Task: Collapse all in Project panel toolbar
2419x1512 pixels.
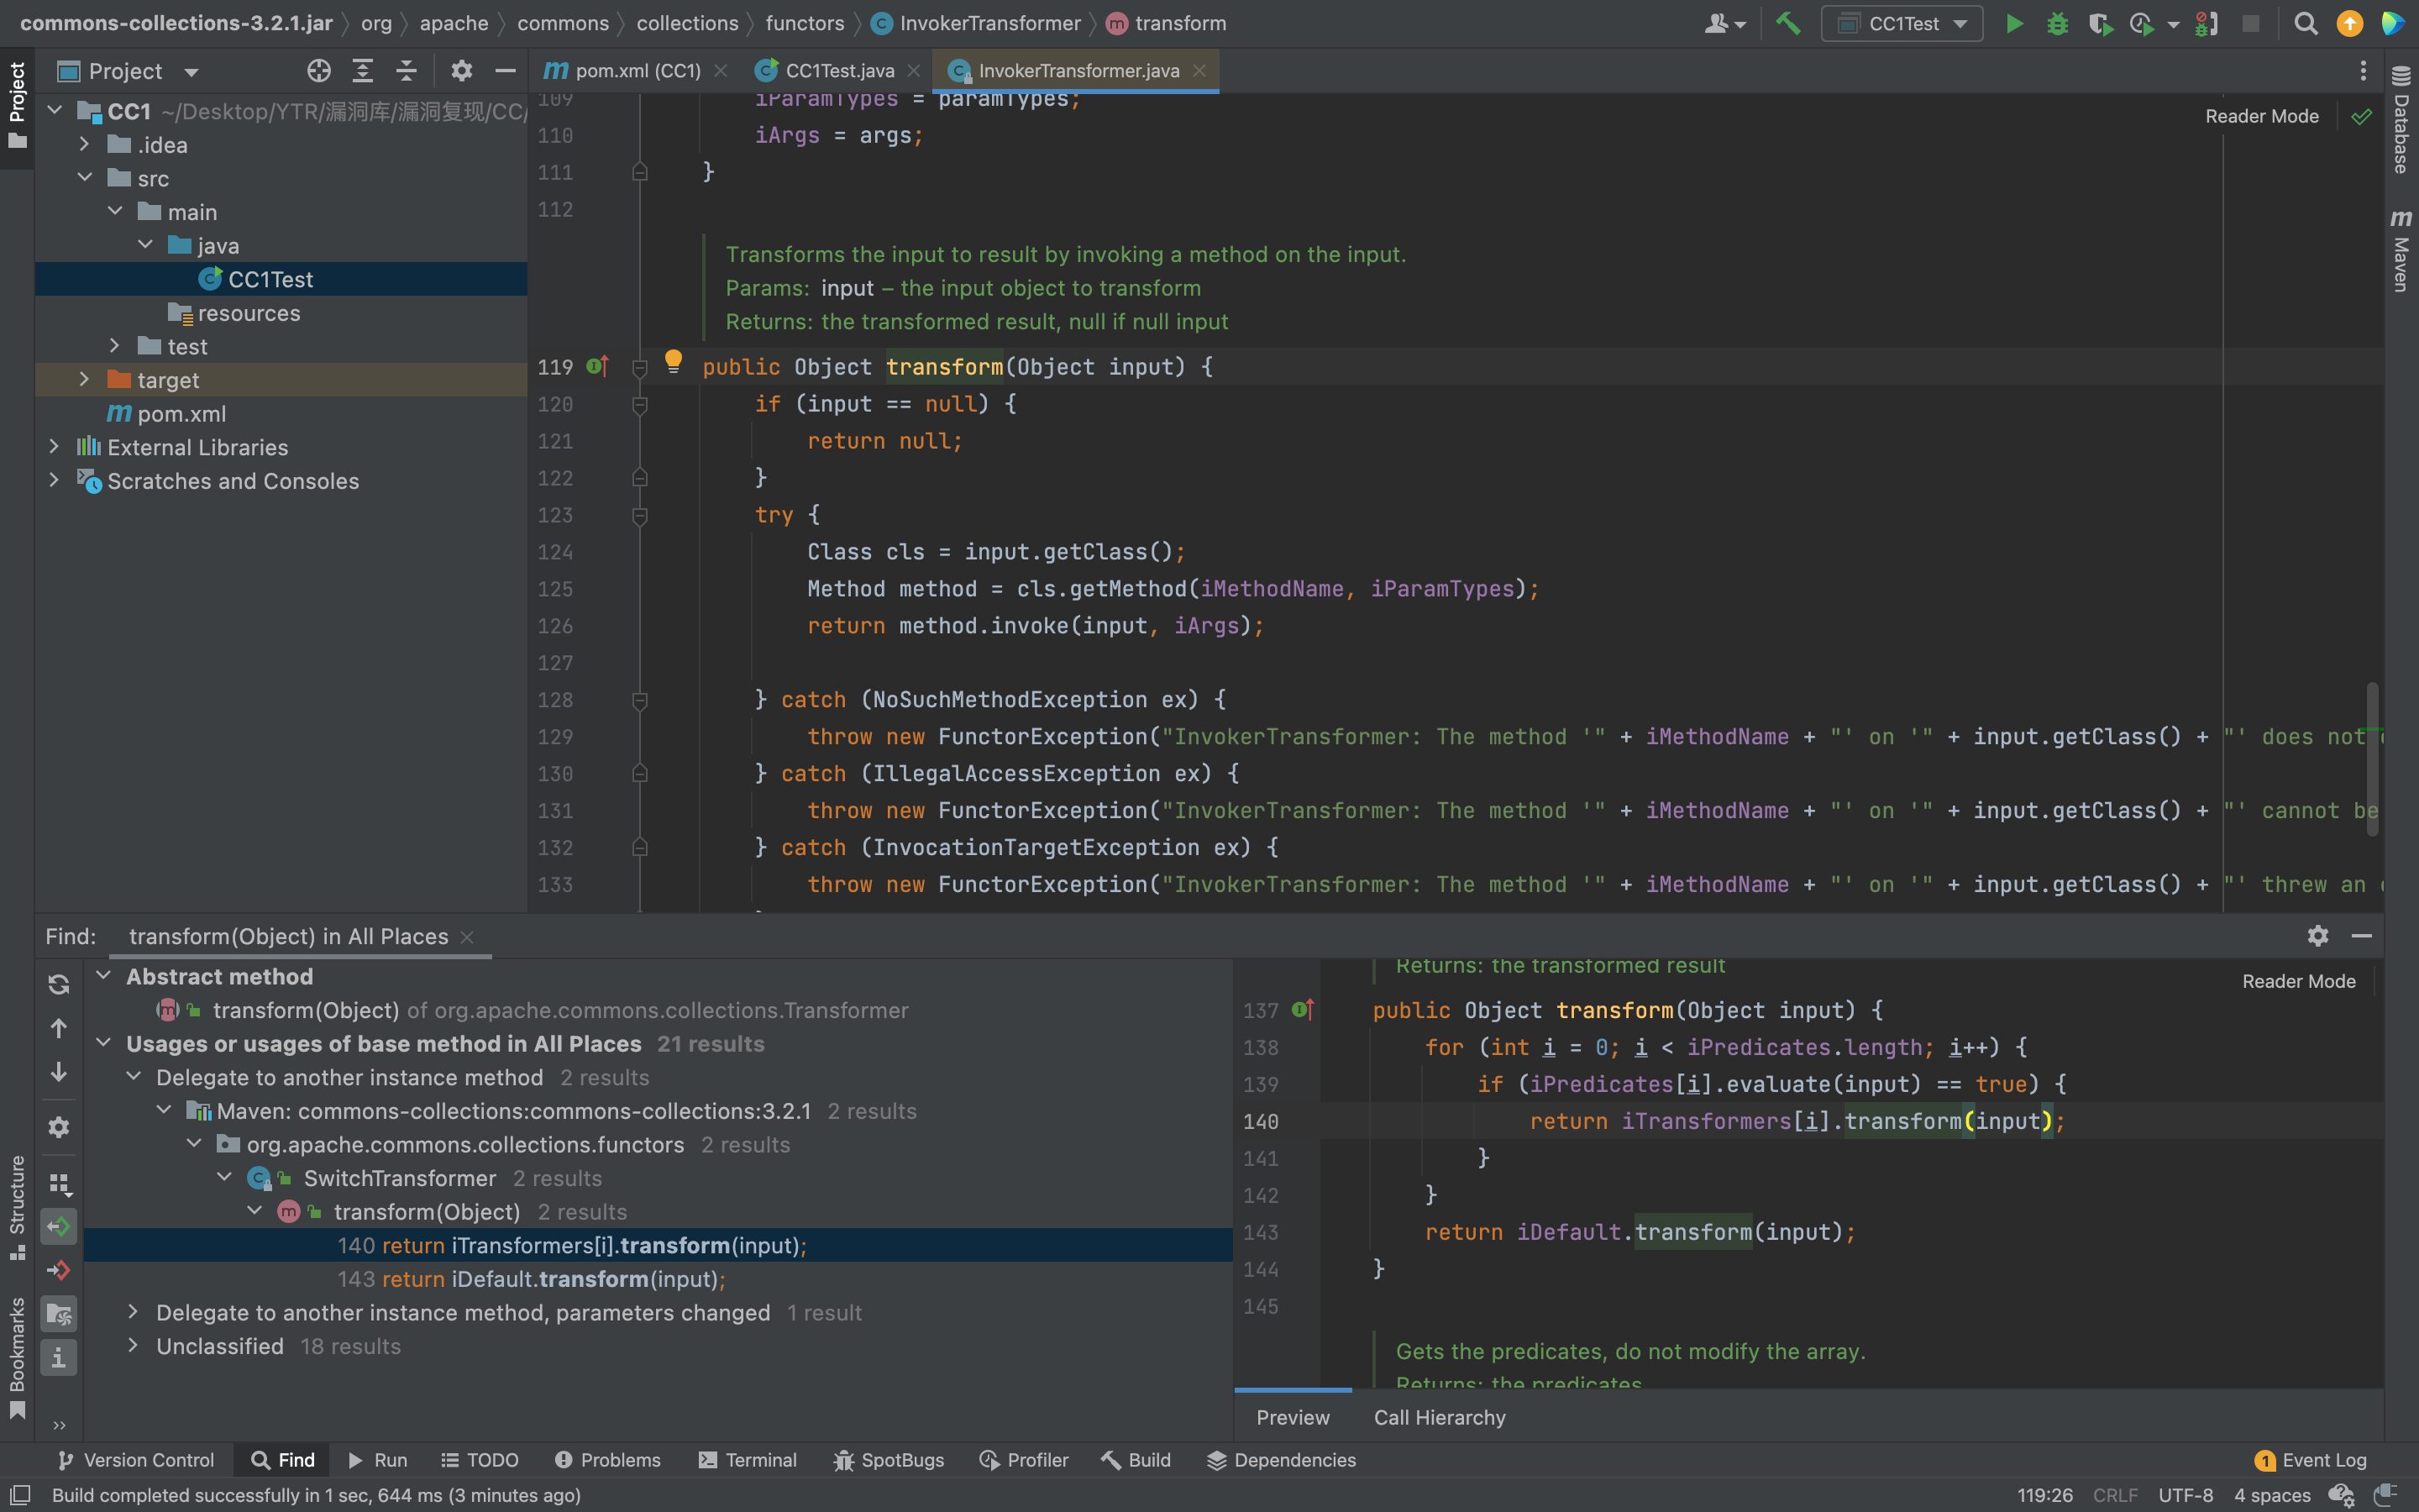Action: (407, 71)
